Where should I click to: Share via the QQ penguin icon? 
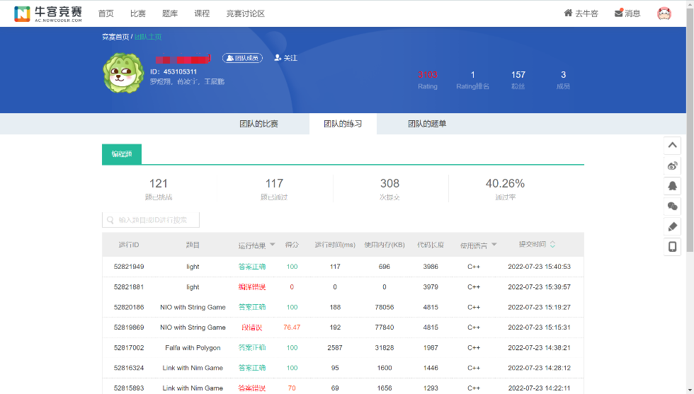click(x=672, y=186)
